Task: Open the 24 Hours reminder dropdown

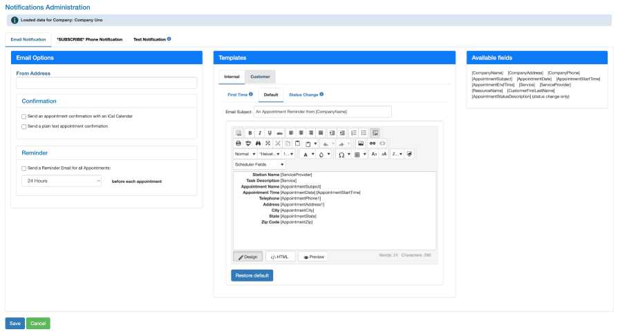Action: click(62, 181)
